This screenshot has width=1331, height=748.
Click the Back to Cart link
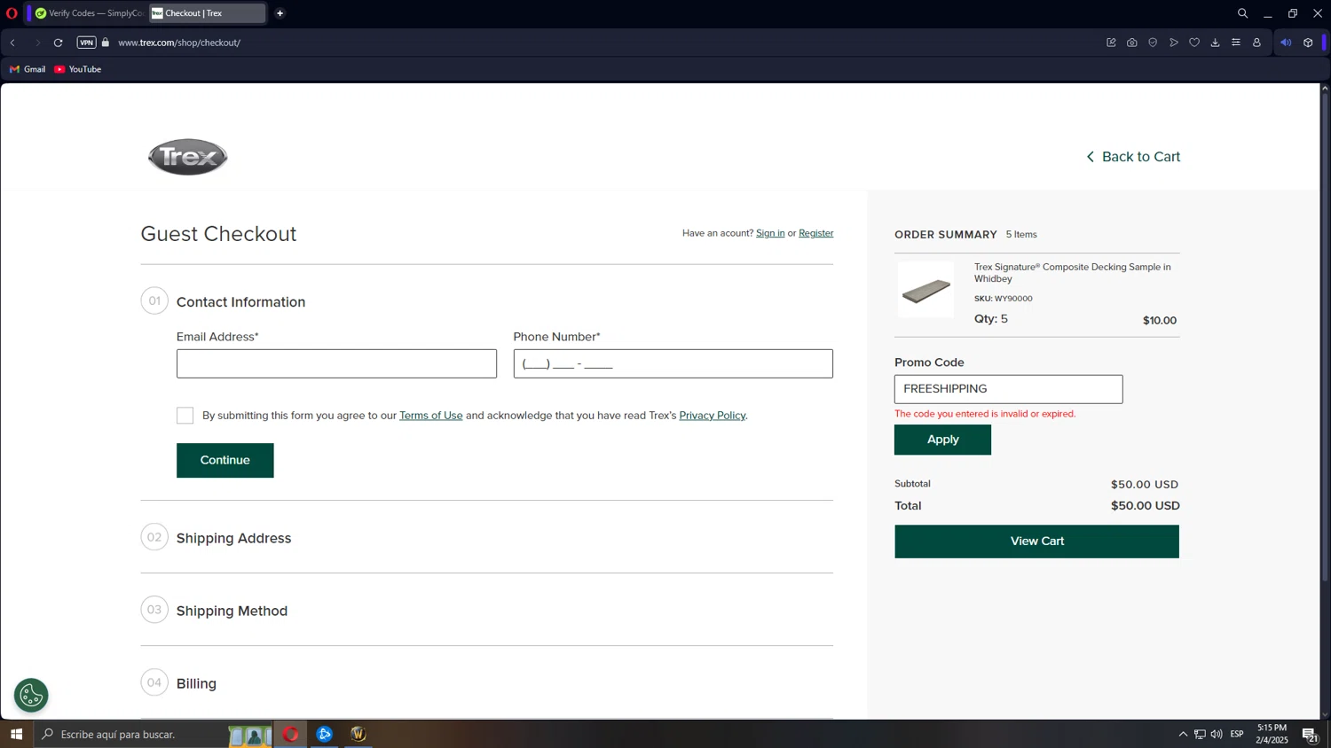[x=1133, y=157]
